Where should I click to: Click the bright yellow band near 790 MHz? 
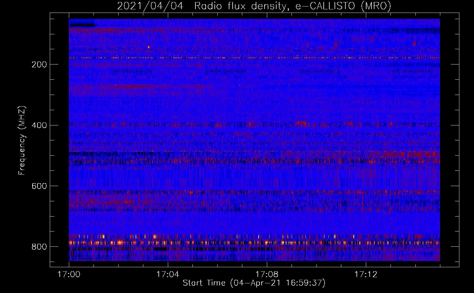pos(254,243)
